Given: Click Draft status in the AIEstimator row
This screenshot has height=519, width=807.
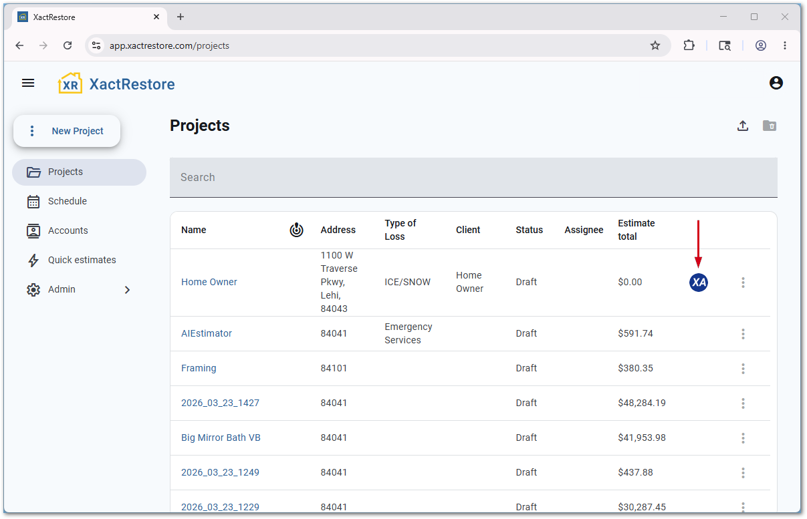Looking at the screenshot, I should pos(527,333).
